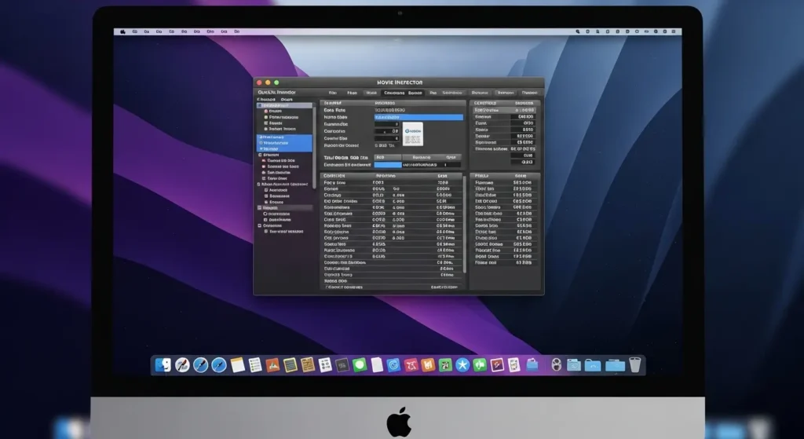Viewport: 804px width, 439px height.
Task: Click the magnifier search icon in menu bar
Action: point(578,31)
